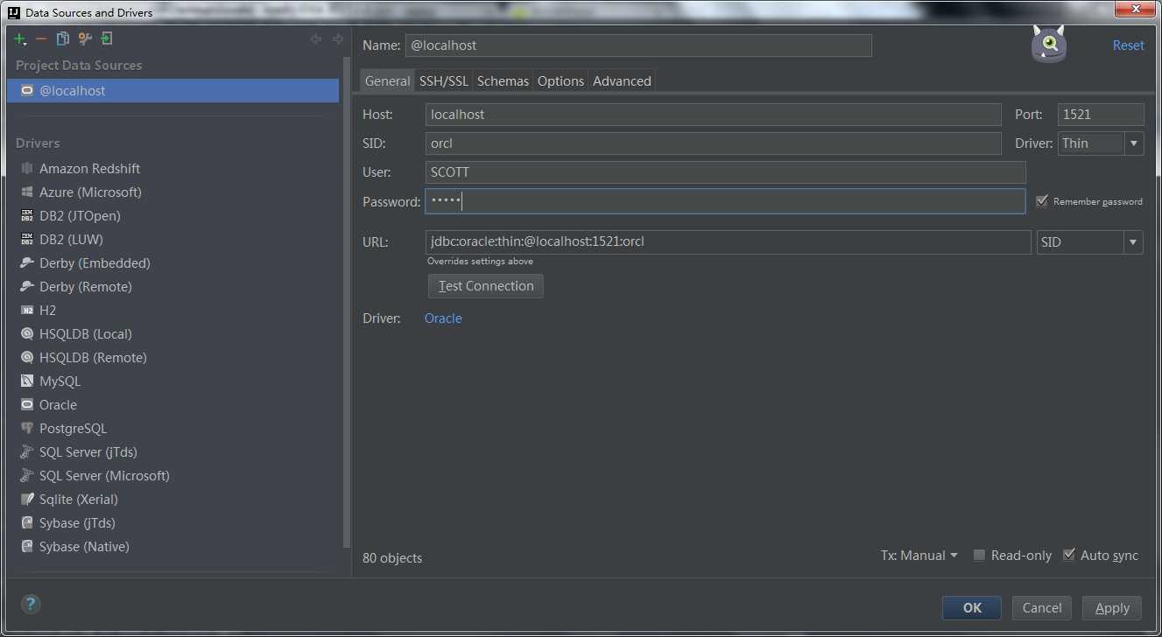Select the Azure (Microsoft) driver
Viewport: 1162px width, 637px height.
(x=90, y=192)
